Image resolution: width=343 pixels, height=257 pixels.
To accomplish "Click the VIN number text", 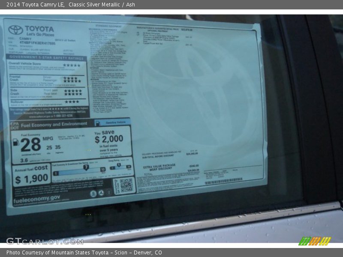I will pos(37,43).
